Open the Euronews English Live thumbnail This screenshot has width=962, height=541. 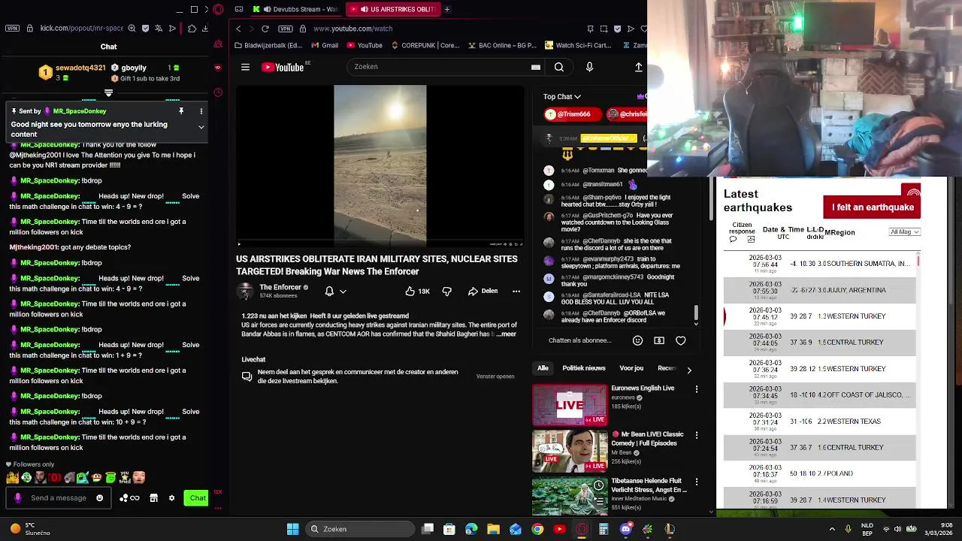point(570,405)
